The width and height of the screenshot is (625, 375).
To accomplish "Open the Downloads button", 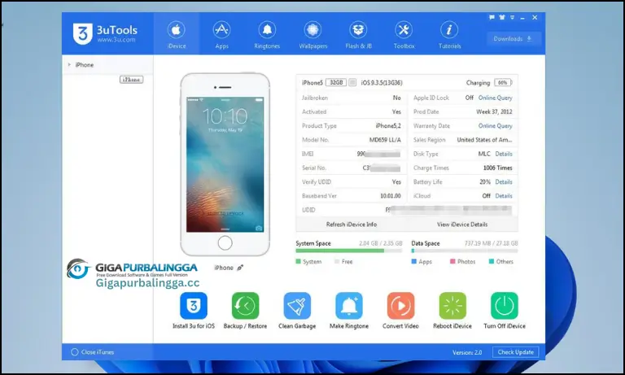I will 514,39.
